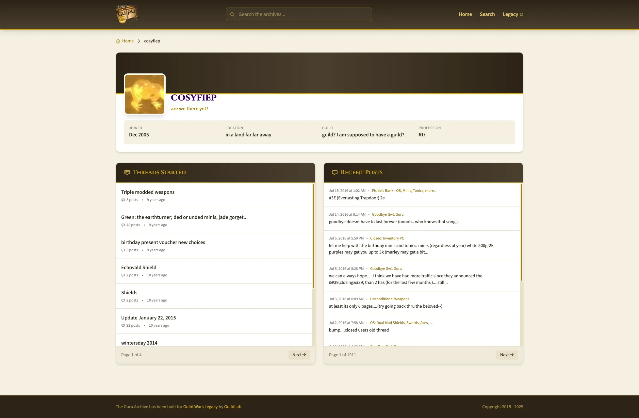This screenshot has height=418, width=639.
Task: Open the Home navigation menu item
Action: click(x=465, y=14)
